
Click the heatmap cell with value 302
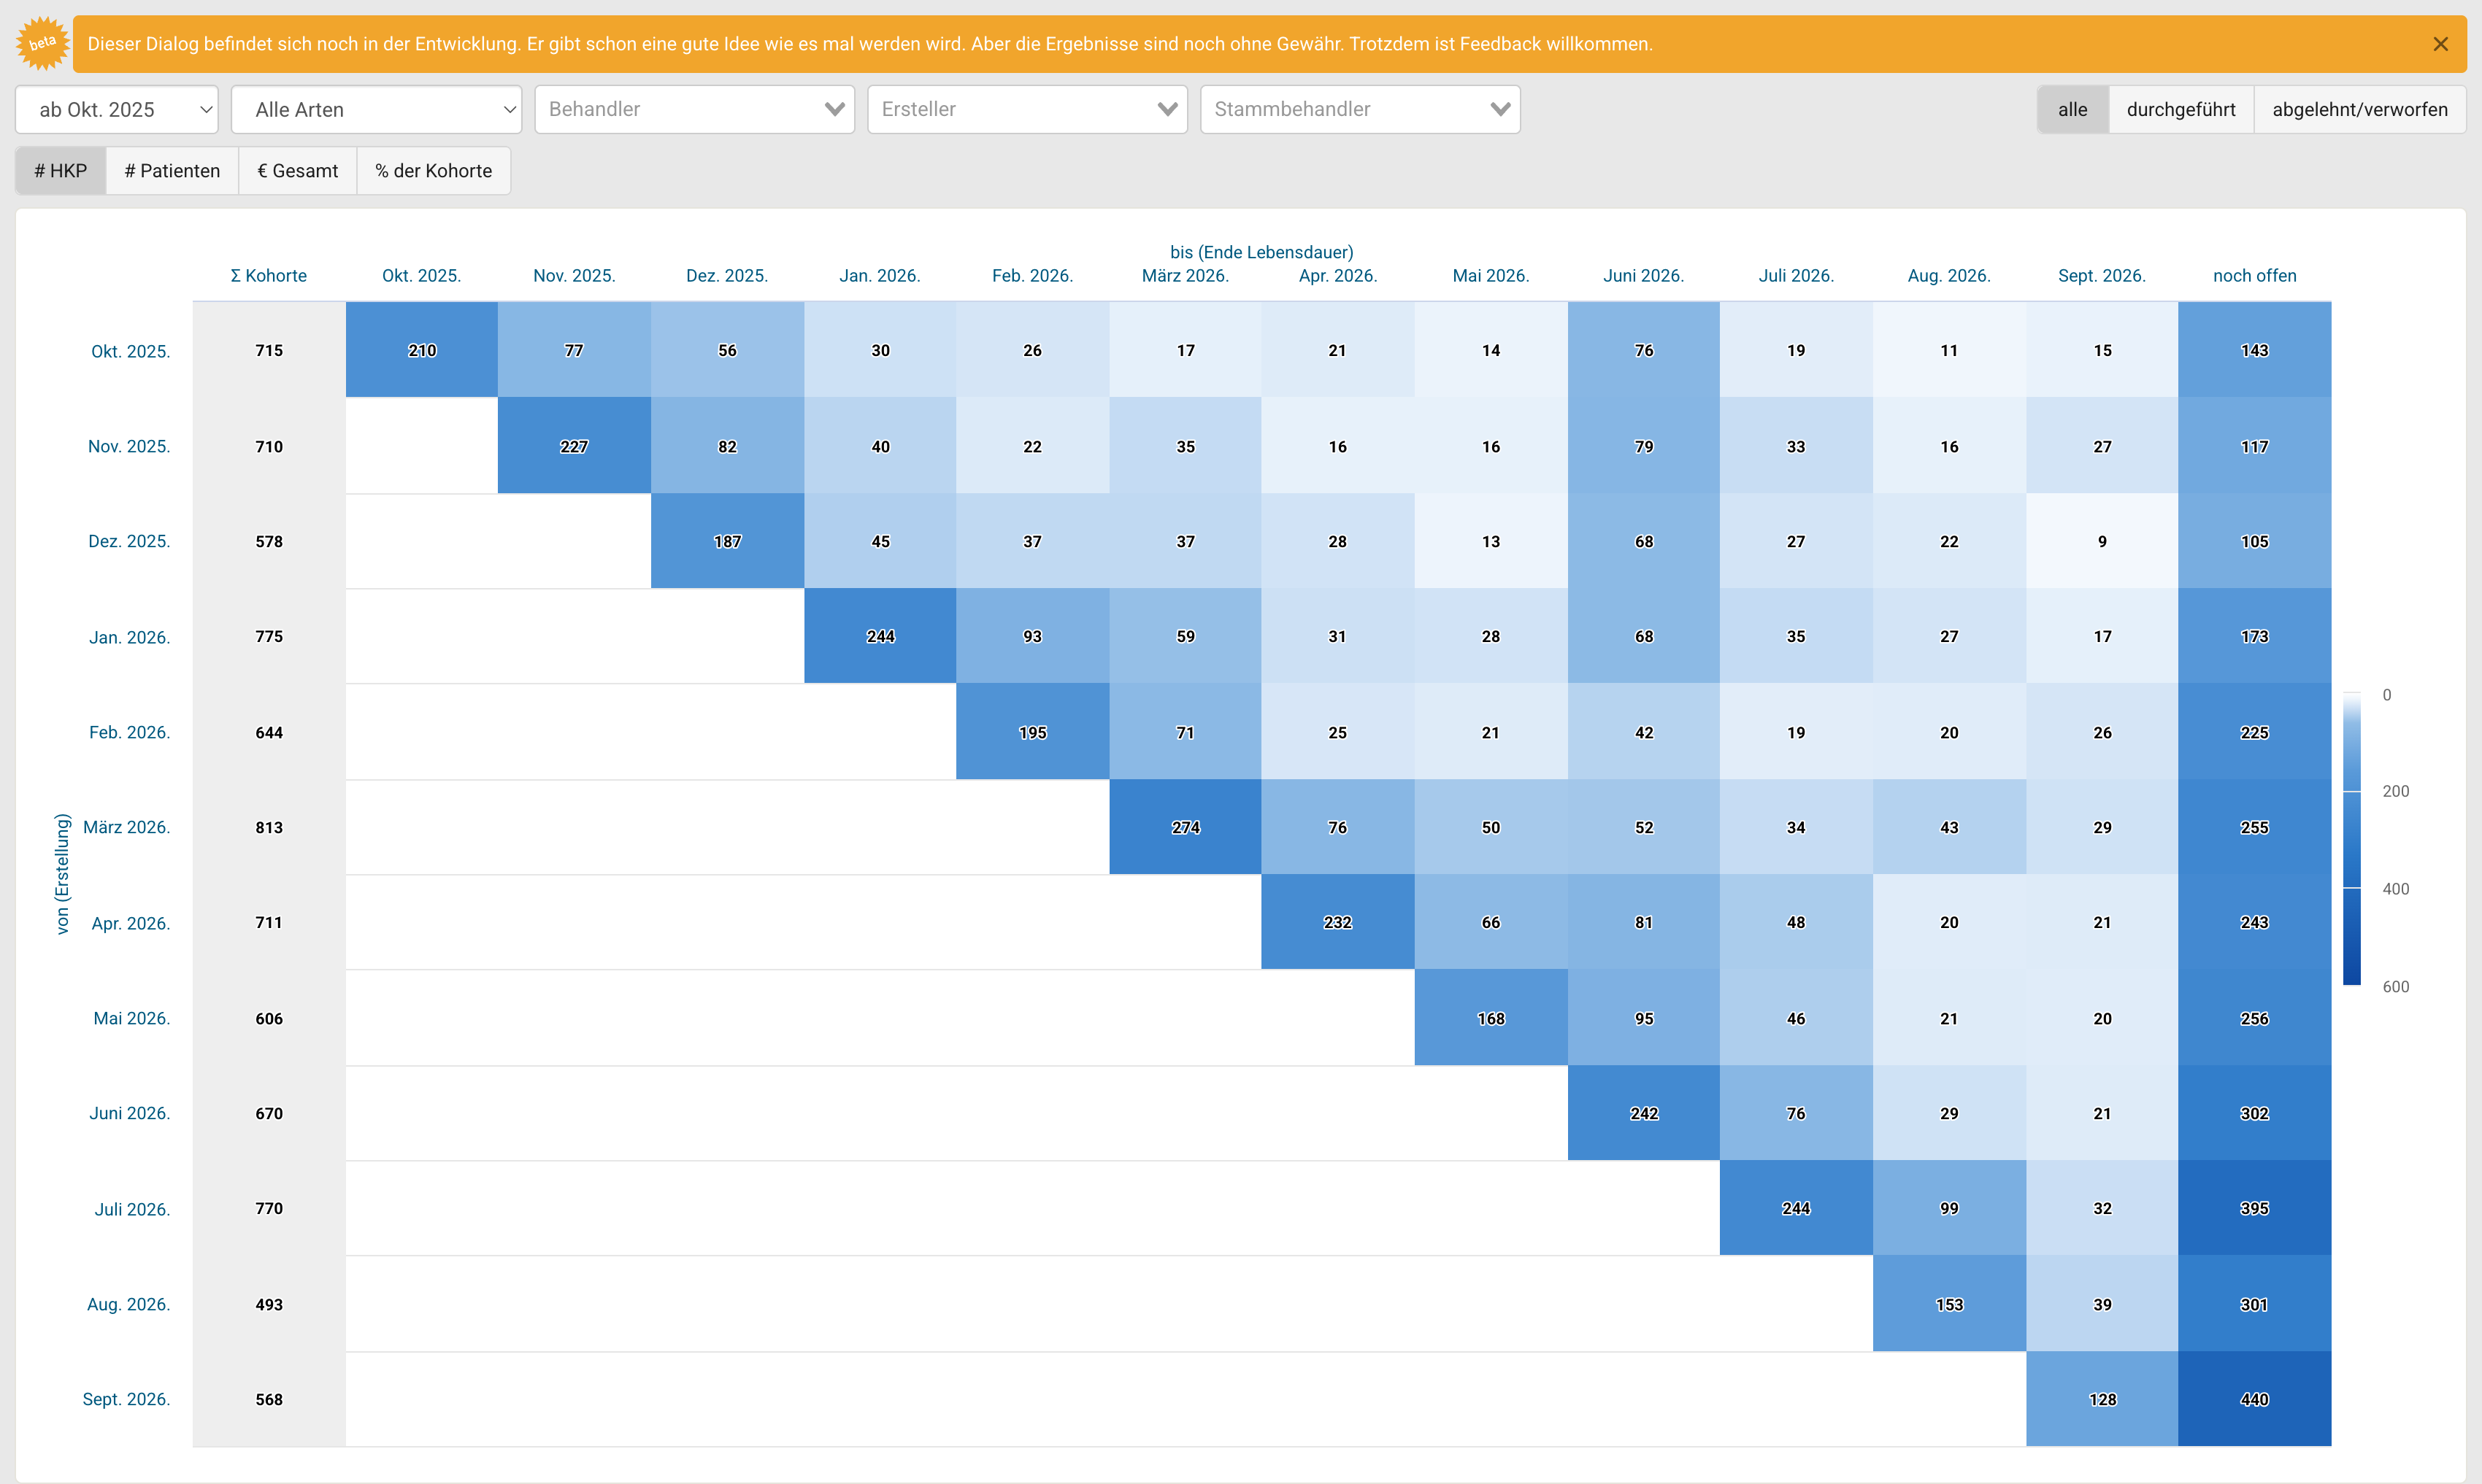tap(2255, 1113)
